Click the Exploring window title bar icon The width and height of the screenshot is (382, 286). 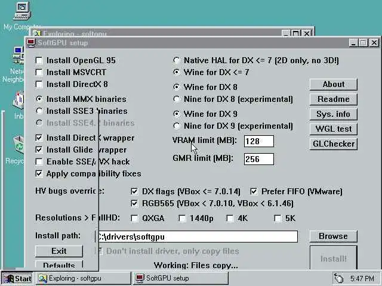[36, 33]
